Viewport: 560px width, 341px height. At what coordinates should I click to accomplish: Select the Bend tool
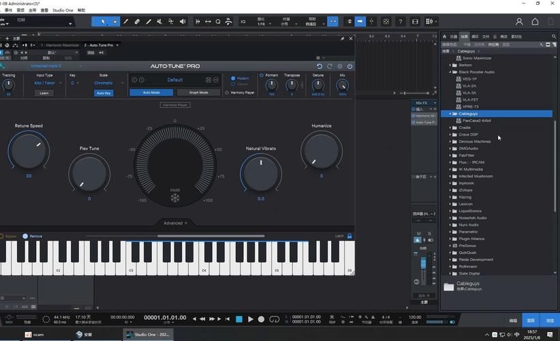pyautogui.click(x=171, y=22)
